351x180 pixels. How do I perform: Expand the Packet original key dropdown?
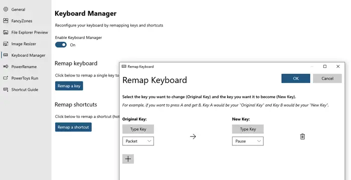click(x=138, y=141)
